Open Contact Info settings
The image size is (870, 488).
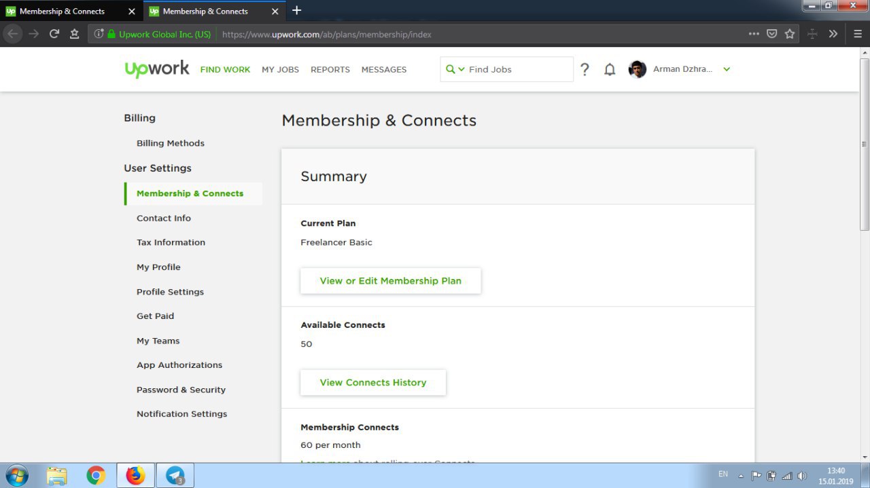tap(164, 218)
